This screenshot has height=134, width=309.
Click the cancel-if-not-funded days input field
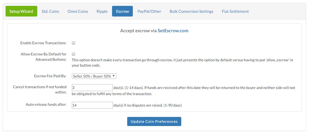tap(92, 88)
